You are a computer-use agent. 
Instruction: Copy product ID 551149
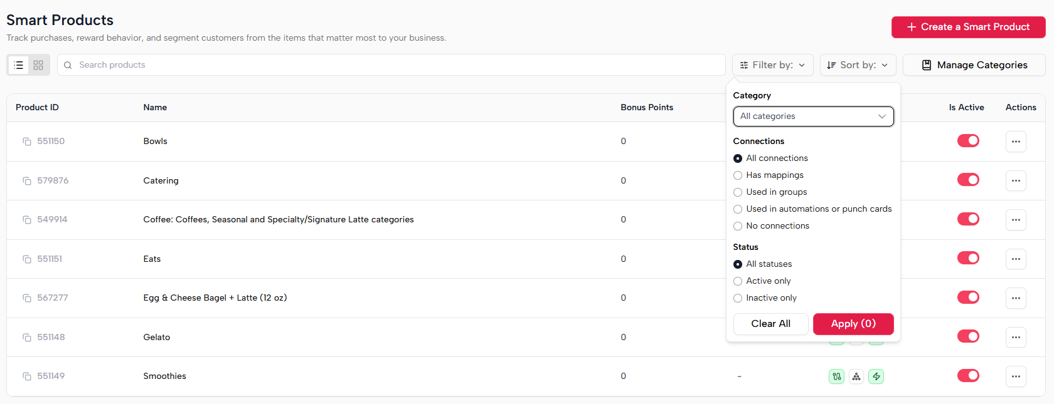point(27,376)
